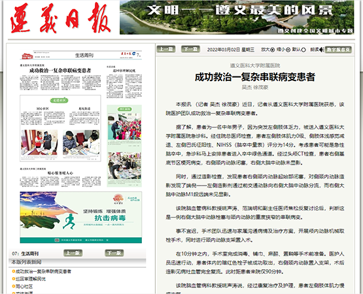Screen dimensions: 363x294
Task: Click the 遵义日报 red masthead logo
Action: (x=60, y=18)
